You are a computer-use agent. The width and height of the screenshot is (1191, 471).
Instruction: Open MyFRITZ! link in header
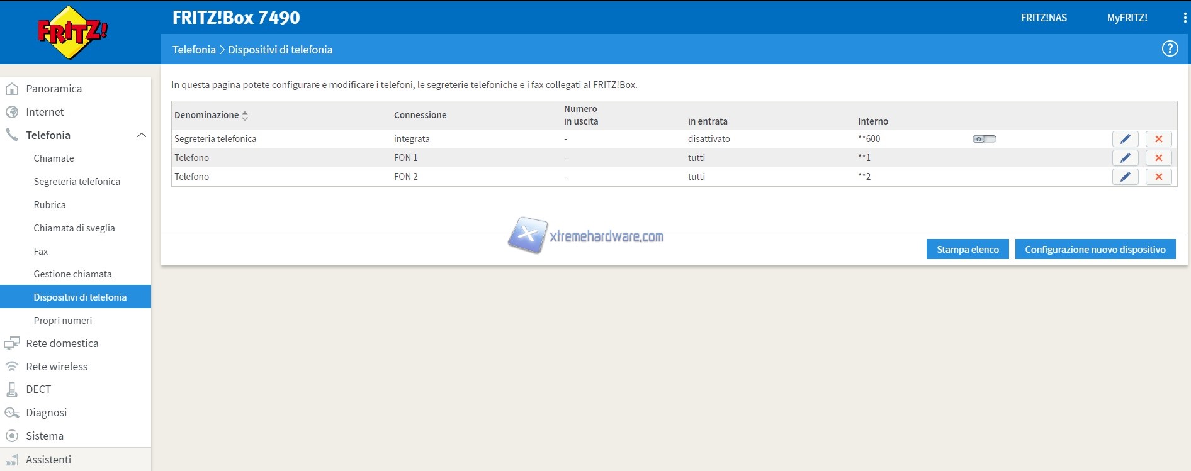(x=1127, y=18)
